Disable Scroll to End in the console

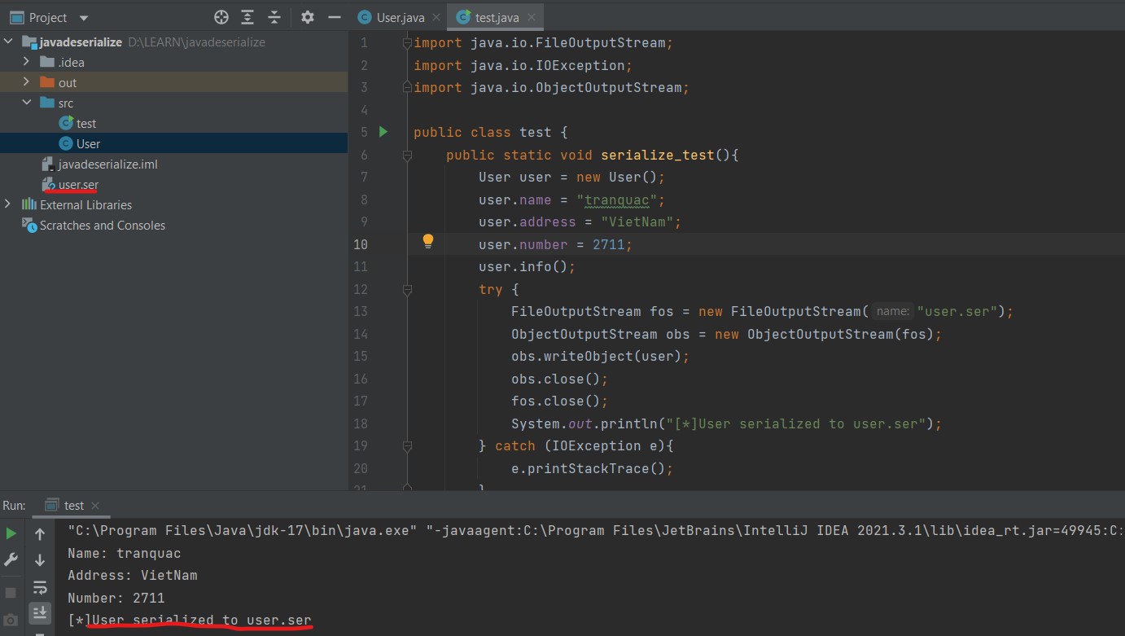[40, 612]
